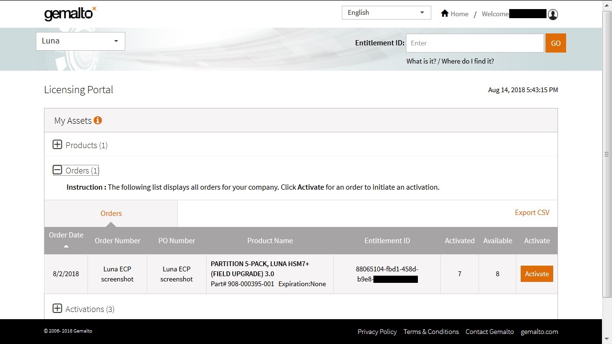Open Terms & Conditions link

431,332
